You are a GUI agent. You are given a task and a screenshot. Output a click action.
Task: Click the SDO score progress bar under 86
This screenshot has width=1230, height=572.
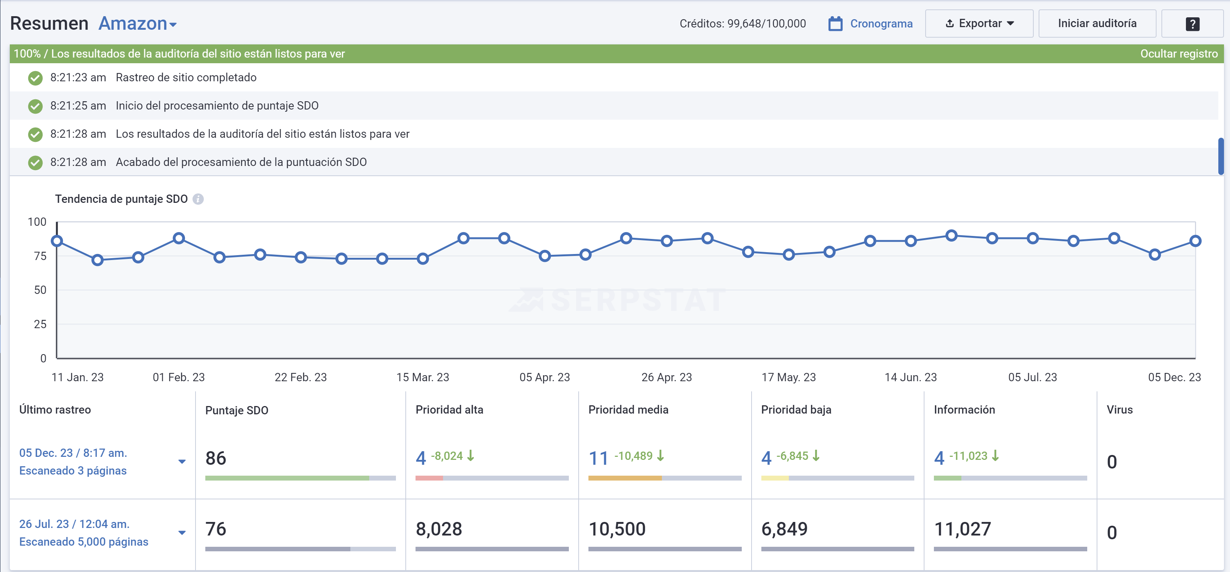pos(300,478)
